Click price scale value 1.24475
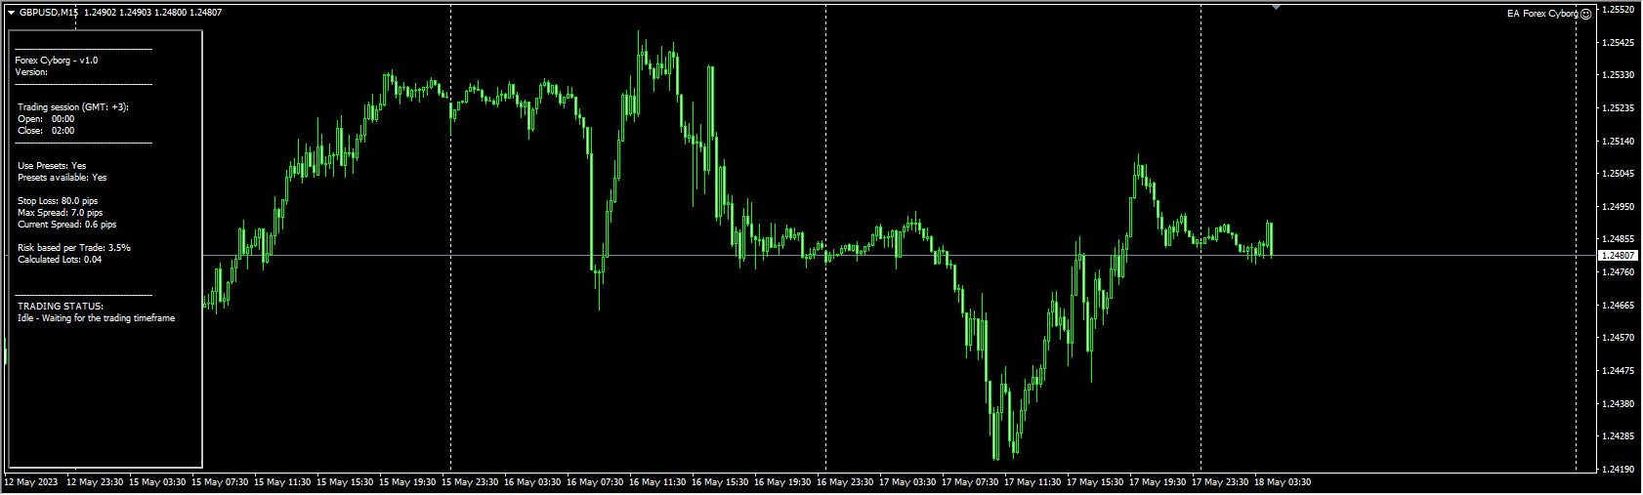 pos(1620,371)
